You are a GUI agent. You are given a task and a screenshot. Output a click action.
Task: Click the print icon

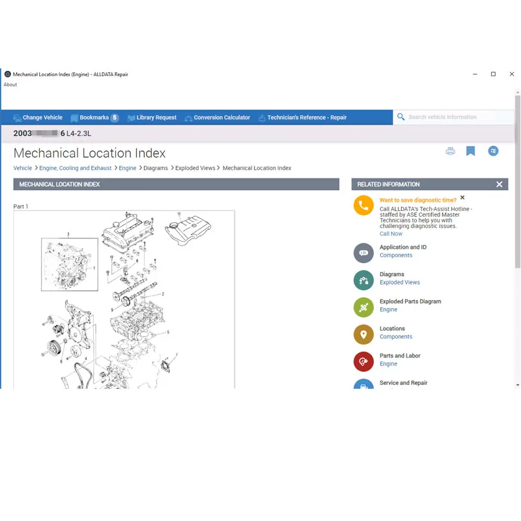[450, 151]
